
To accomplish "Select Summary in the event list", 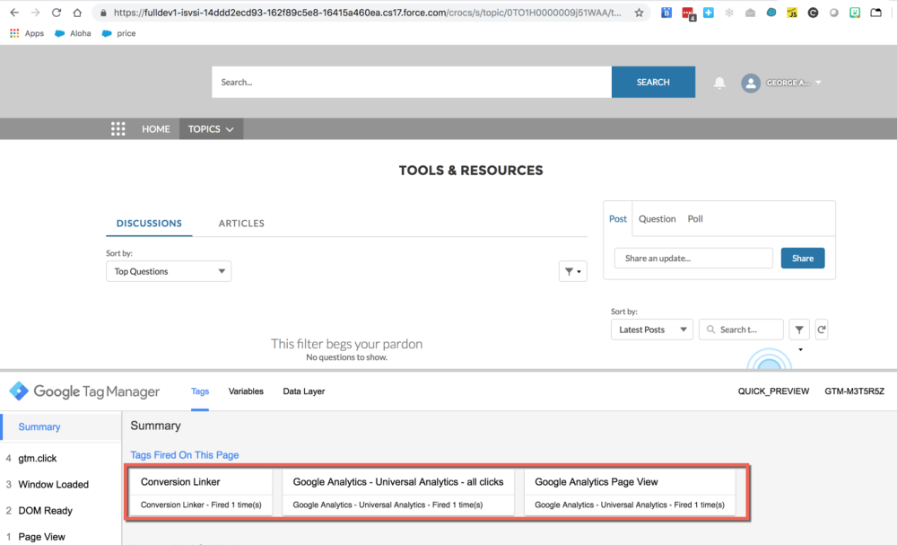I will coord(61,427).
